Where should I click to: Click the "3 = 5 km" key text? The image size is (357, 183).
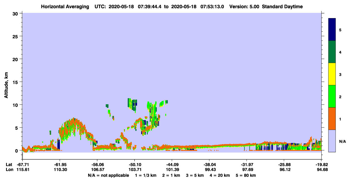pyautogui.click(x=195, y=175)
